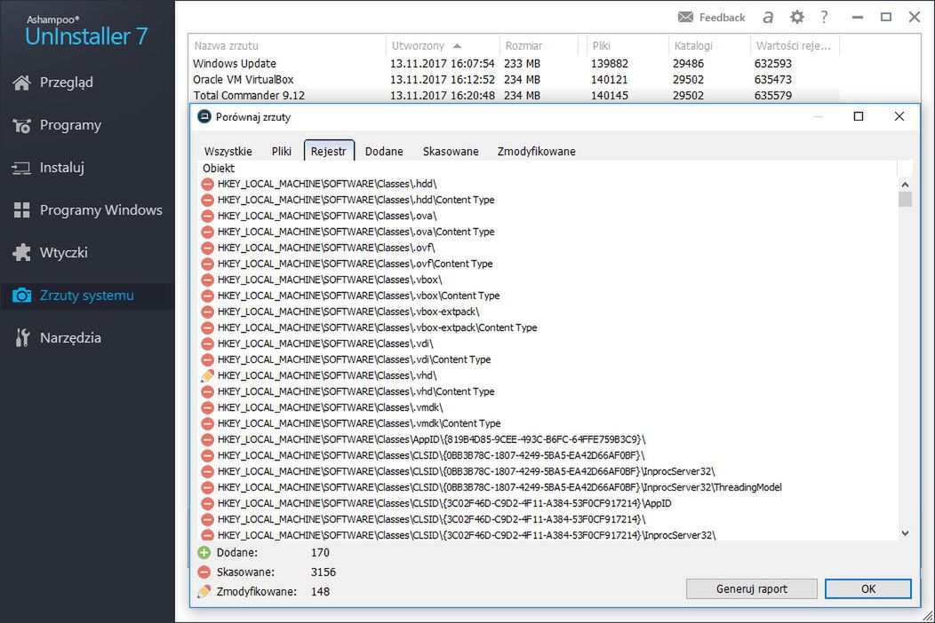This screenshot has width=935, height=623.
Task: Select the Windows Update snapshot row
Action: coord(514,64)
